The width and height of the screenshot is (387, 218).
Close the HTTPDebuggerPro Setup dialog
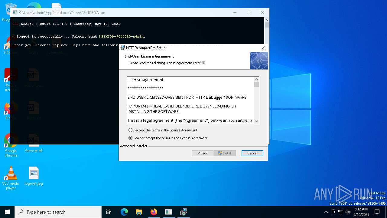pyautogui.click(x=263, y=48)
